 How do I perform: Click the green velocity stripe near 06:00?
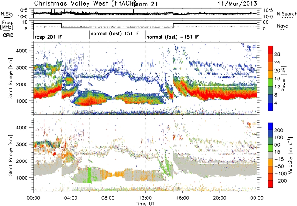pyautogui.click(x=89, y=175)
